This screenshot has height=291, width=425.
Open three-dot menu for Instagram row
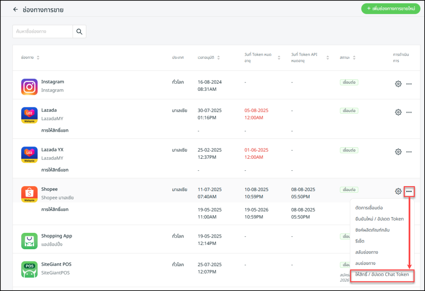409,84
